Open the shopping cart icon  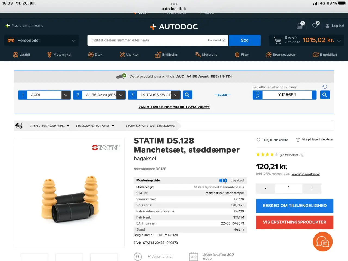pos(277,40)
